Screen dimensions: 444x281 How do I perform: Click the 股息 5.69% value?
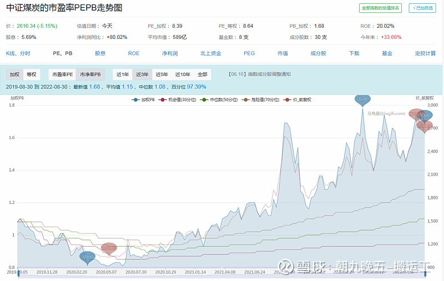(x=29, y=37)
